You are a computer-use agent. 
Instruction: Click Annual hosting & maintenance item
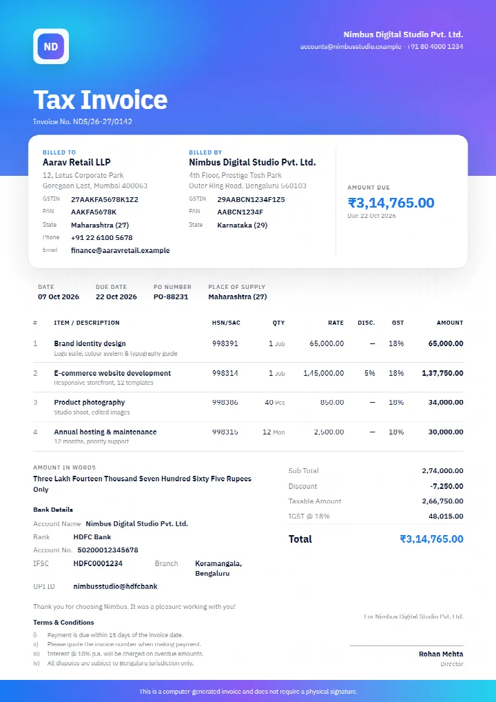(x=105, y=432)
